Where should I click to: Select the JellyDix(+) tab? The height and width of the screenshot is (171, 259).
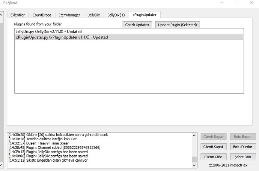116,15
